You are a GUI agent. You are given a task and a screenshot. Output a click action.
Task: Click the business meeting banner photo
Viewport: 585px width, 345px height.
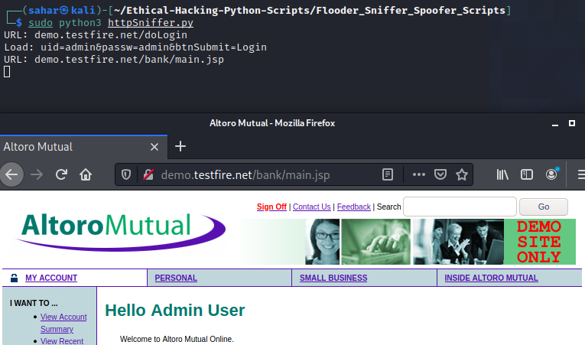(x=458, y=242)
